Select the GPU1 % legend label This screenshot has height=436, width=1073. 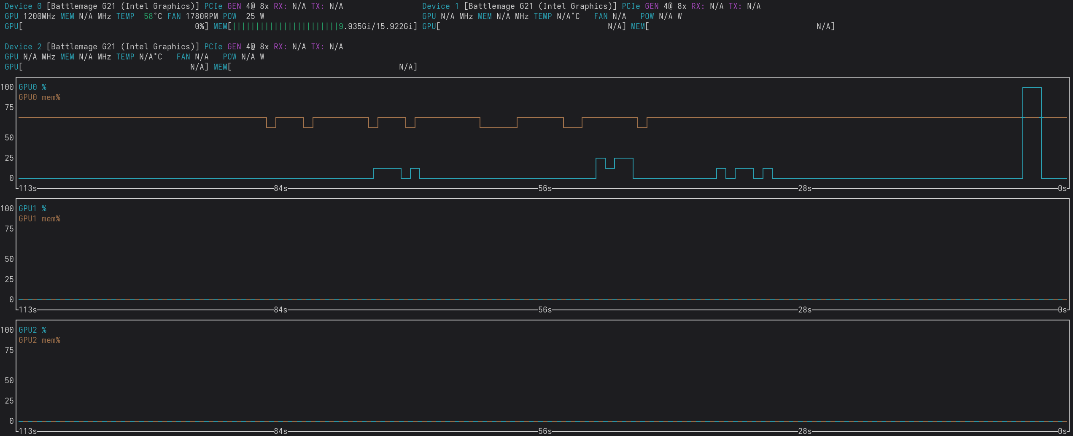pos(32,209)
